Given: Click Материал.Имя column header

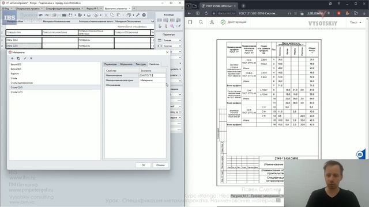Looking at the screenshot, I should click(15, 21).
